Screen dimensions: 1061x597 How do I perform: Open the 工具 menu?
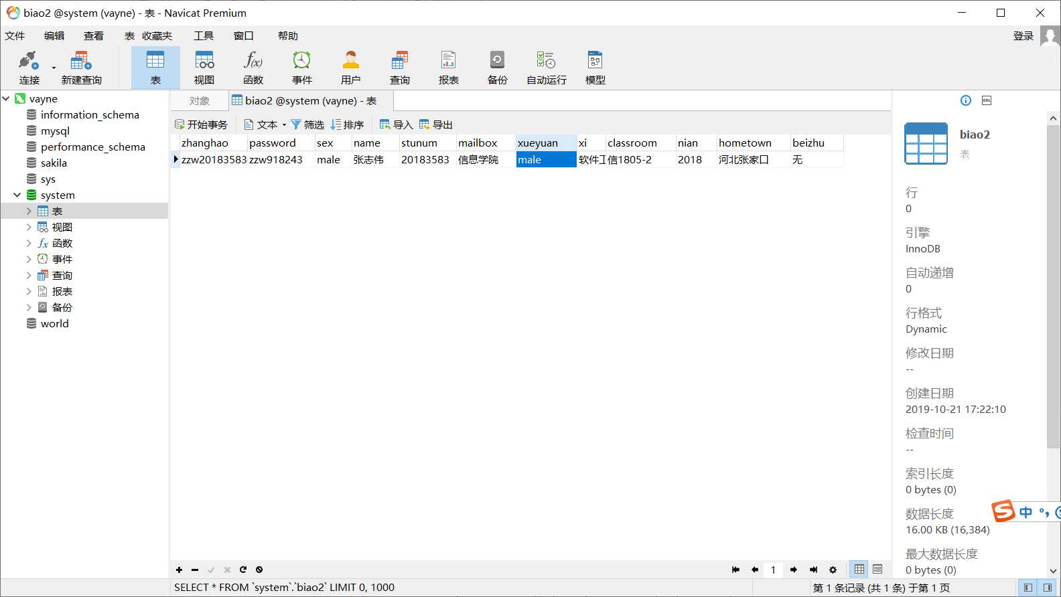204,35
